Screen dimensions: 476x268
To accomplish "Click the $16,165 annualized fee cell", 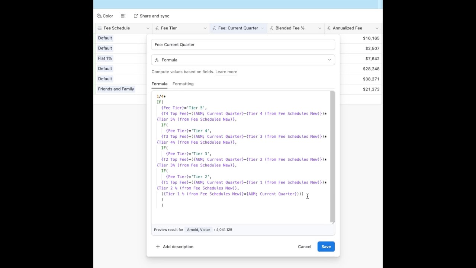I will [371, 38].
